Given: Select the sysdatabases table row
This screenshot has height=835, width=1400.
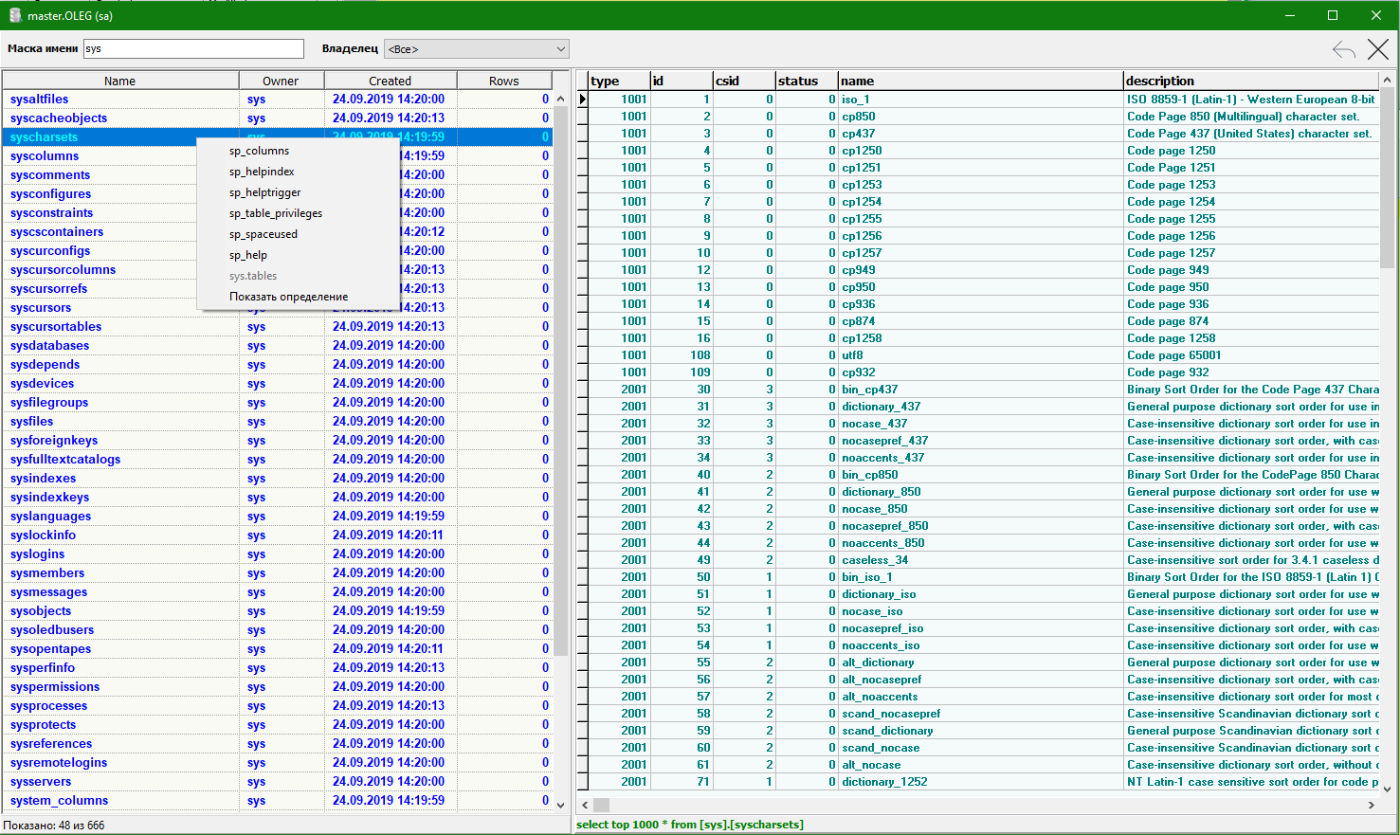Looking at the screenshot, I should [x=49, y=346].
